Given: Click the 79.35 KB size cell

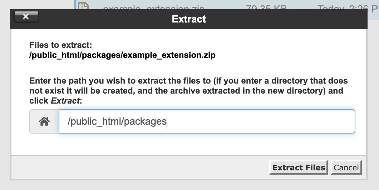Looking at the screenshot, I should [266, 7].
